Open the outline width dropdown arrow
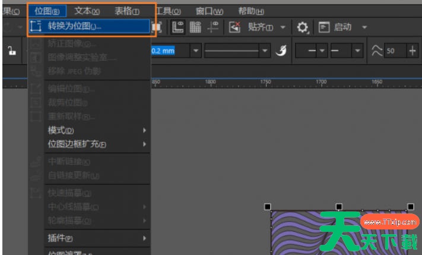 point(196,51)
